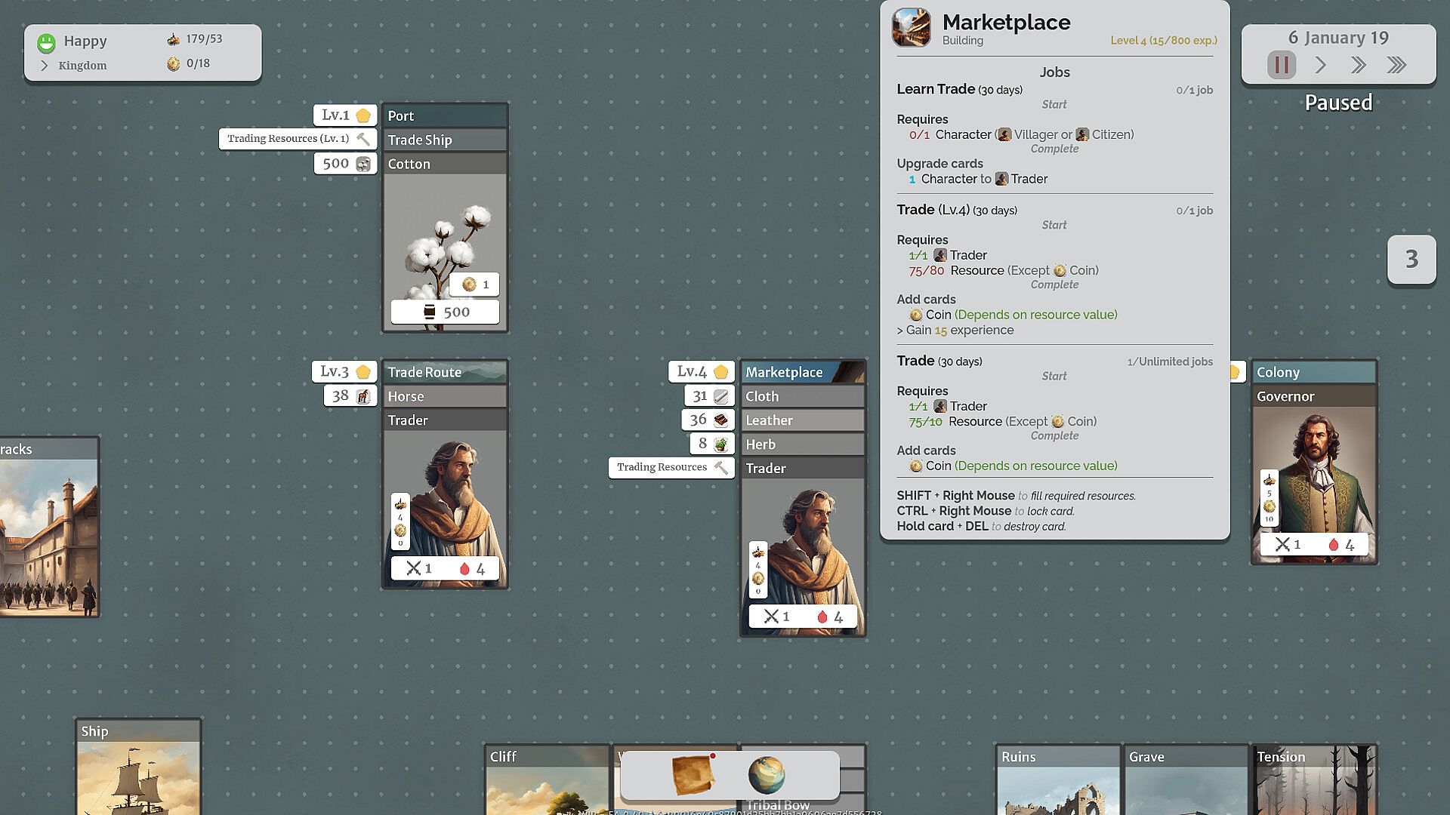Start the Trade (Lv.4) job
Screen dimensions: 1450x815
pos(1054,226)
